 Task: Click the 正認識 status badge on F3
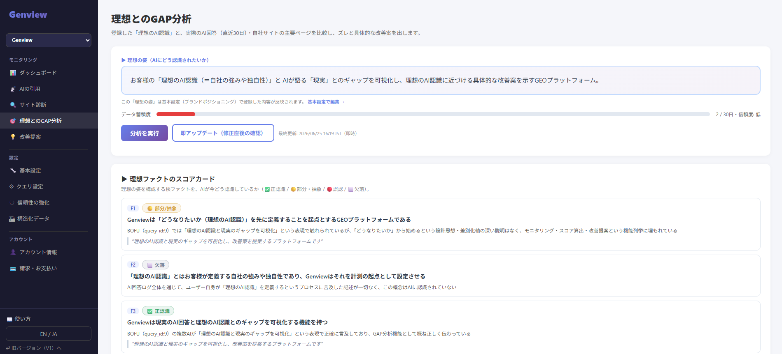click(x=158, y=311)
